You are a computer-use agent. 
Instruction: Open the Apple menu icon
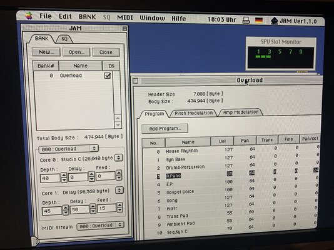click(x=29, y=16)
